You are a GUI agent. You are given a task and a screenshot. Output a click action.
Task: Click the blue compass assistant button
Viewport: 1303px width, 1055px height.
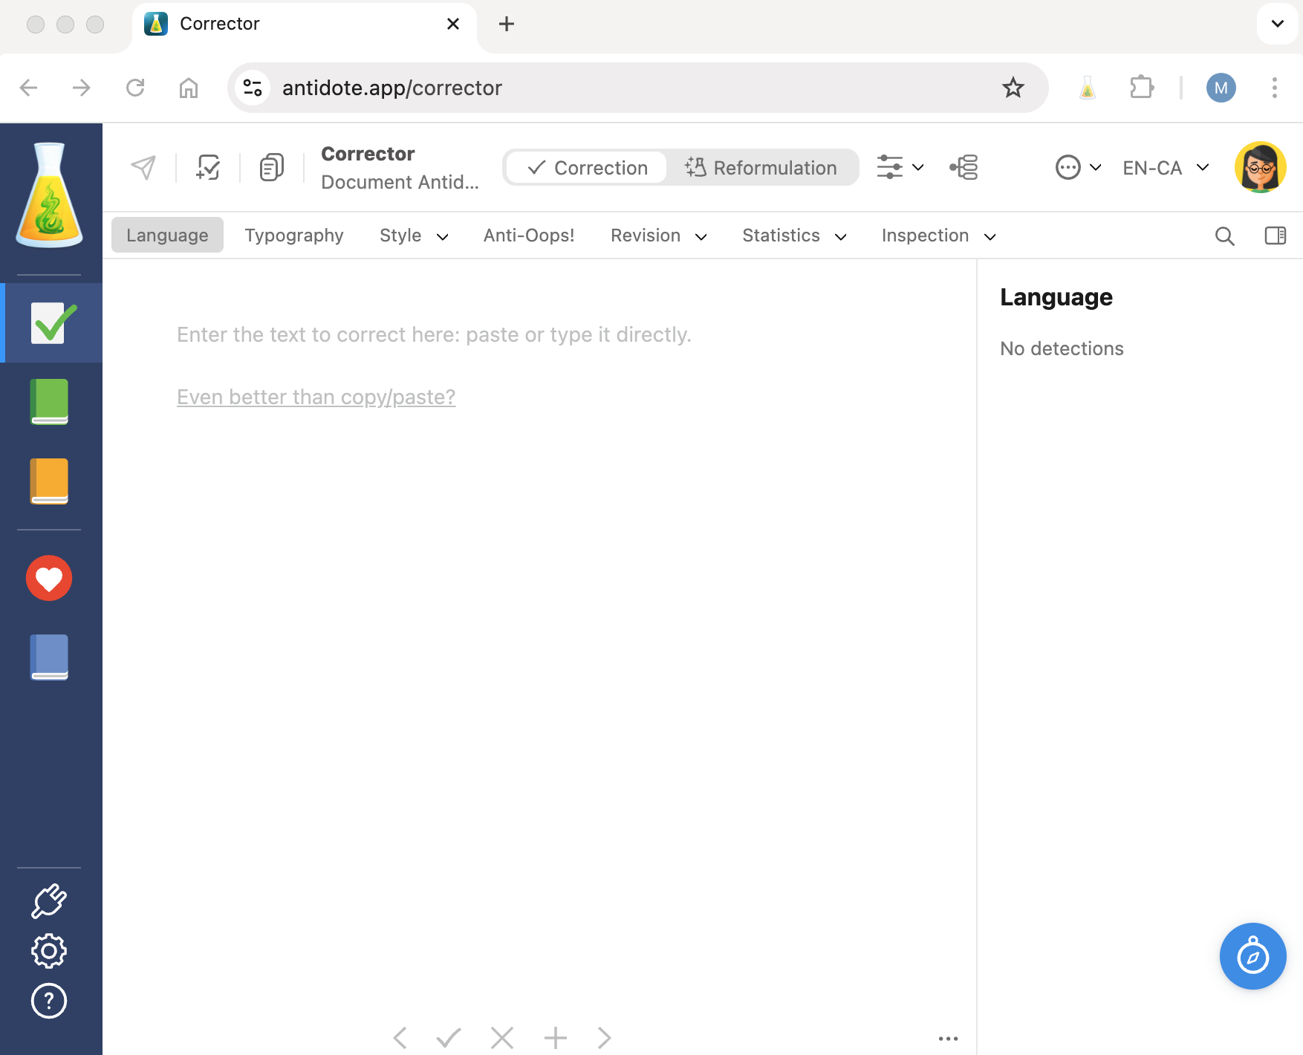[x=1252, y=956]
